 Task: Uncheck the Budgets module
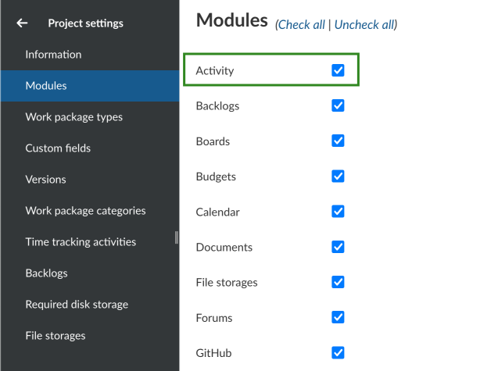point(338,177)
